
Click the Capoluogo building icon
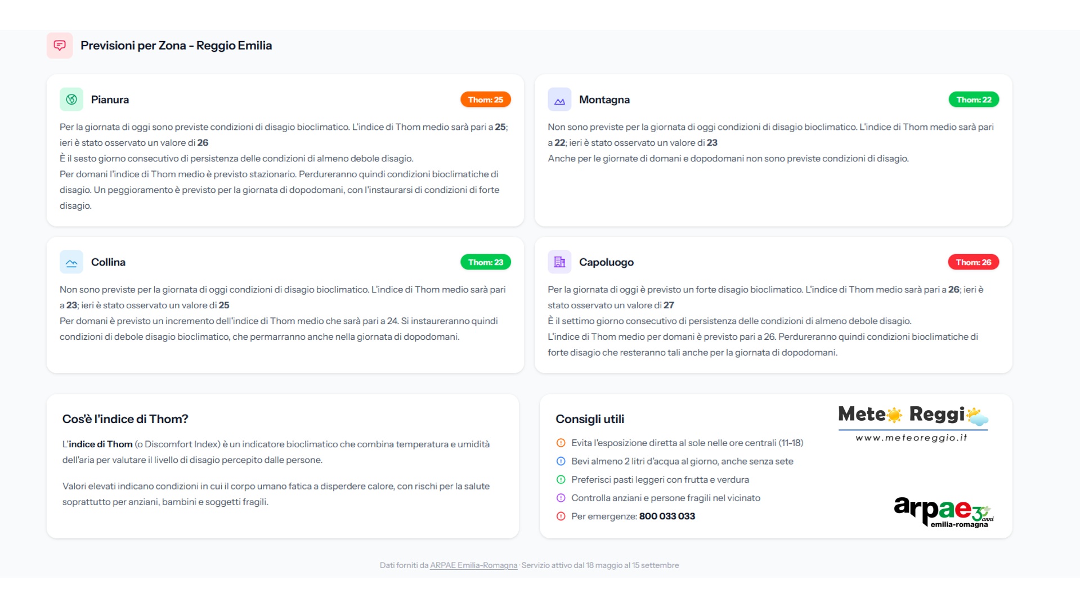tap(559, 262)
